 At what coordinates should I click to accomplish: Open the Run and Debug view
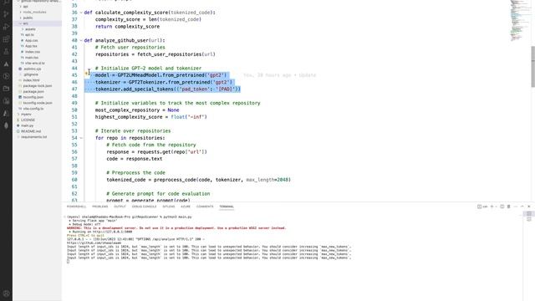(6, 27)
